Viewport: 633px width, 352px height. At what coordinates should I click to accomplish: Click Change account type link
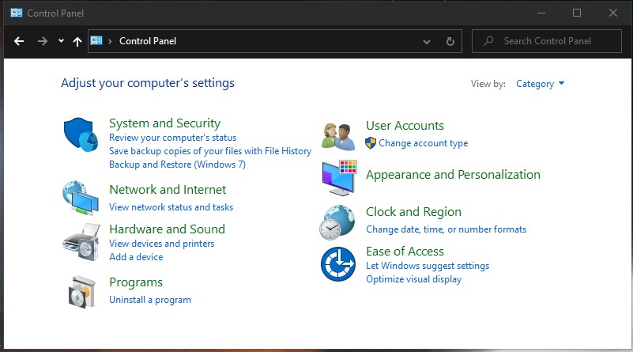424,143
